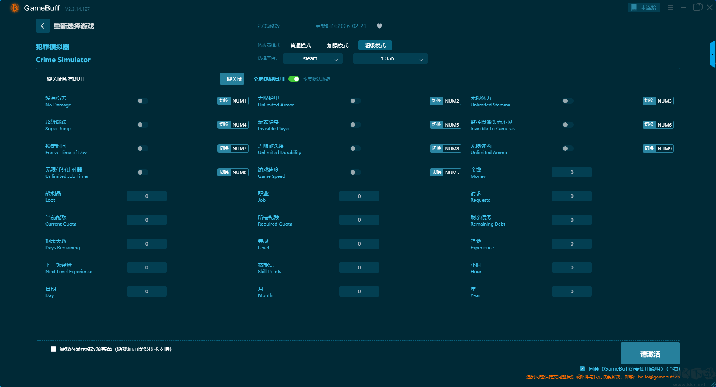Open the steam platform dropdown
This screenshot has height=387, width=716.
pos(313,58)
